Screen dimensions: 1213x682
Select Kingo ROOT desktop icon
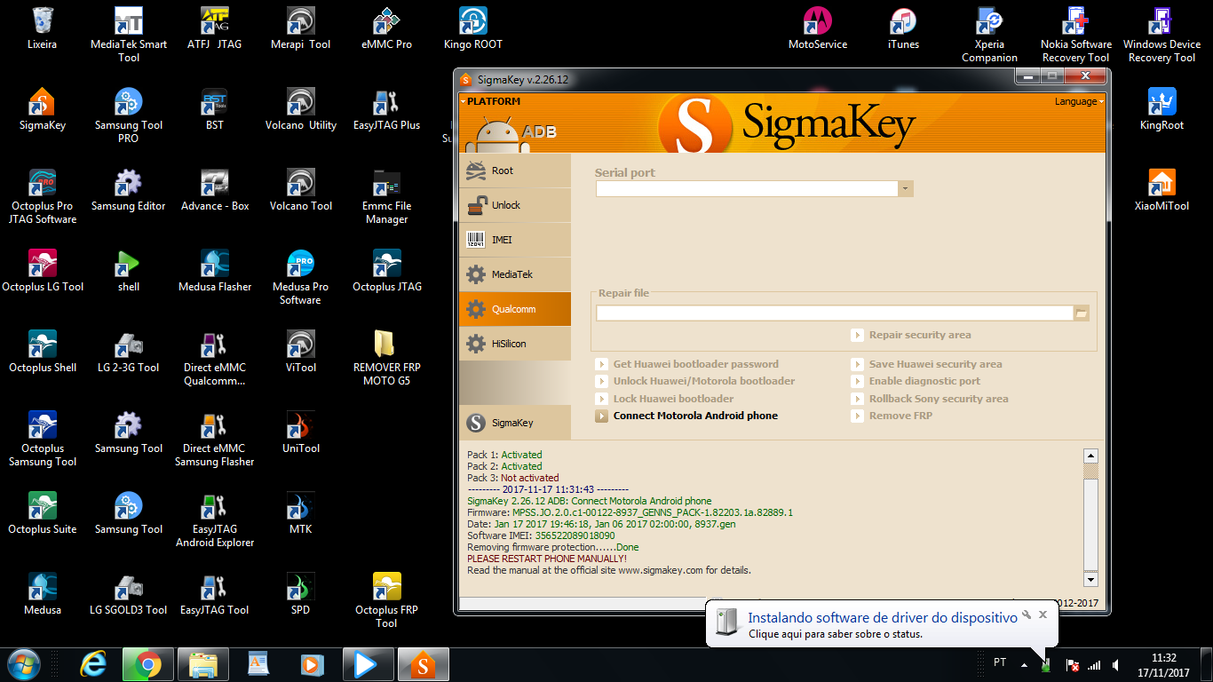click(473, 28)
